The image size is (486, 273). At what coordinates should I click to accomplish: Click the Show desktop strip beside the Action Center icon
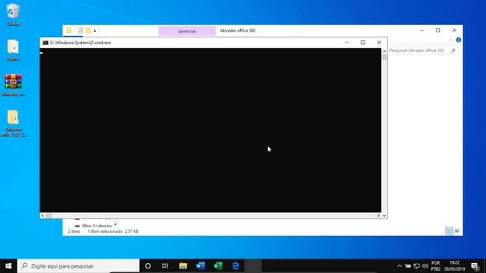[x=484, y=266]
